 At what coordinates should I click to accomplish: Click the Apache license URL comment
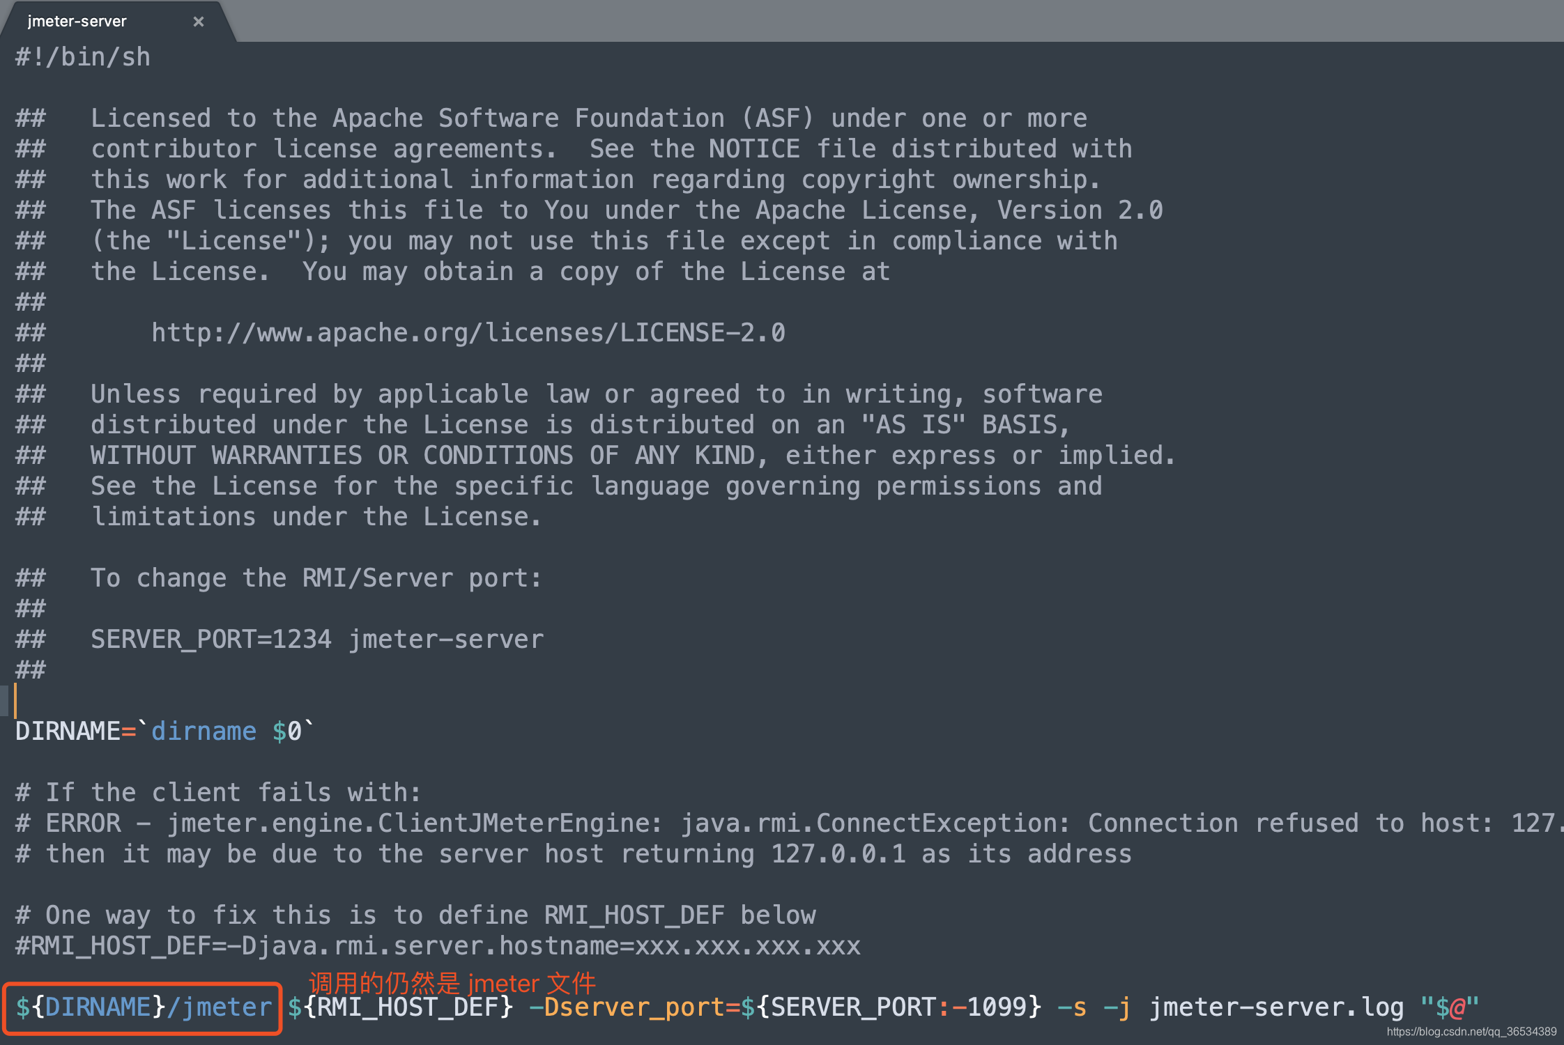(x=468, y=333)
